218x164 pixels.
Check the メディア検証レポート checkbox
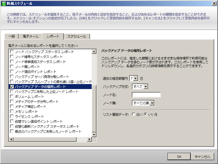tap(12, 107)
